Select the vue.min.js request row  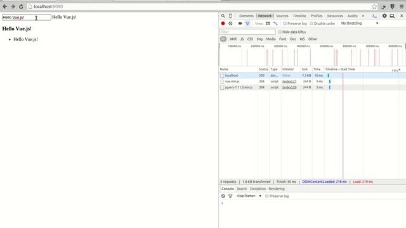(x=312, y=82)
